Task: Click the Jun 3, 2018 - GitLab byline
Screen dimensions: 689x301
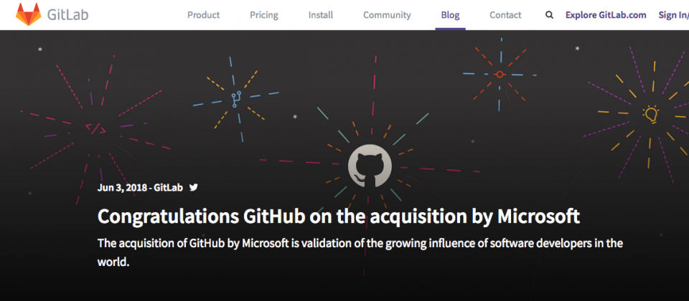Action: click(x=140, y=187)
